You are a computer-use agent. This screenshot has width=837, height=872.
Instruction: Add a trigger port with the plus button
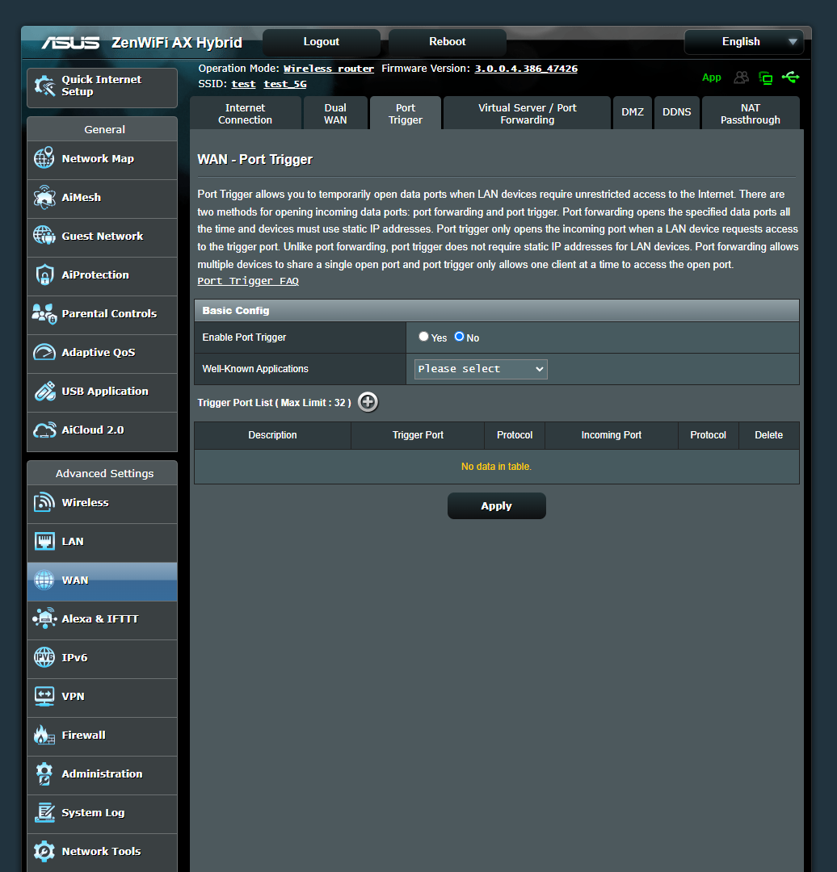coord(368,401)
